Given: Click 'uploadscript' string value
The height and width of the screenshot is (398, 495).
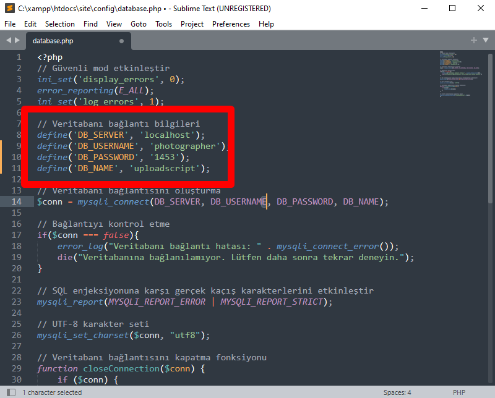Looking at the screenshot, I should pyautogui.click(x=165, y=169).
